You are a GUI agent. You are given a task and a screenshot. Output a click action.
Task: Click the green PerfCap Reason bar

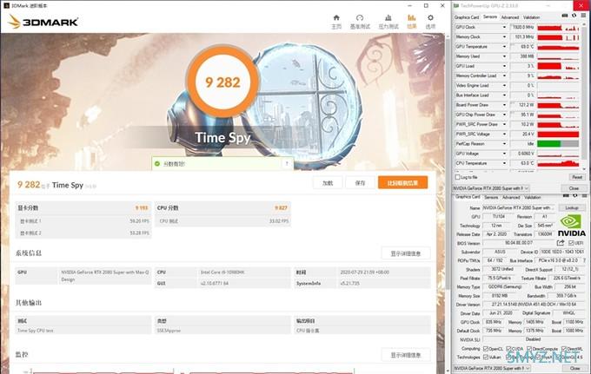tap(548, 144)
